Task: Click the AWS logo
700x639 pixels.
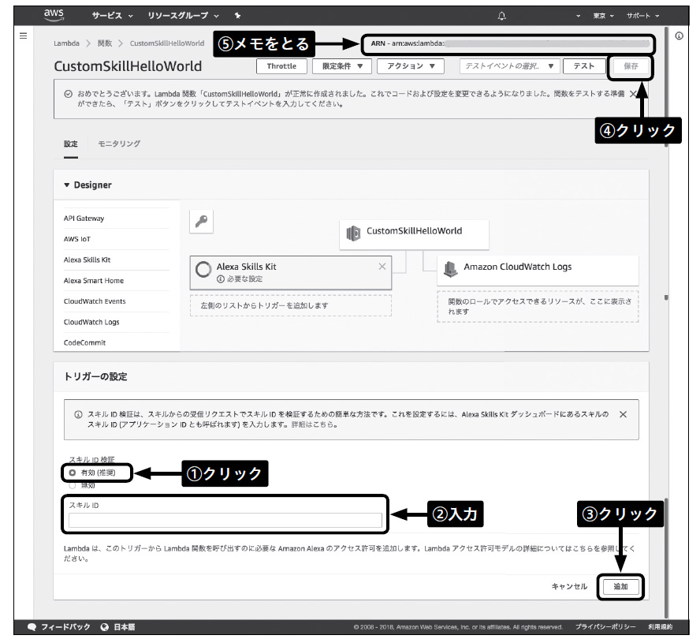Action: coord(54,15)
